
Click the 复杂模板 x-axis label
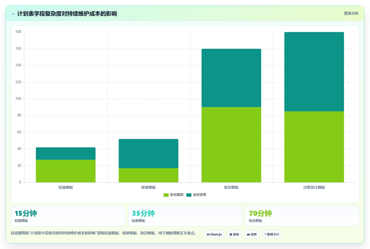pos(231,187)
